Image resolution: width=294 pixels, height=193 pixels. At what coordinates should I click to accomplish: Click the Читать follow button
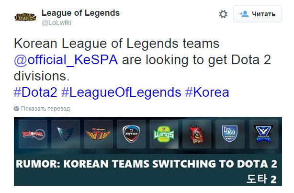pyautogui.click(x=258, y=14)
